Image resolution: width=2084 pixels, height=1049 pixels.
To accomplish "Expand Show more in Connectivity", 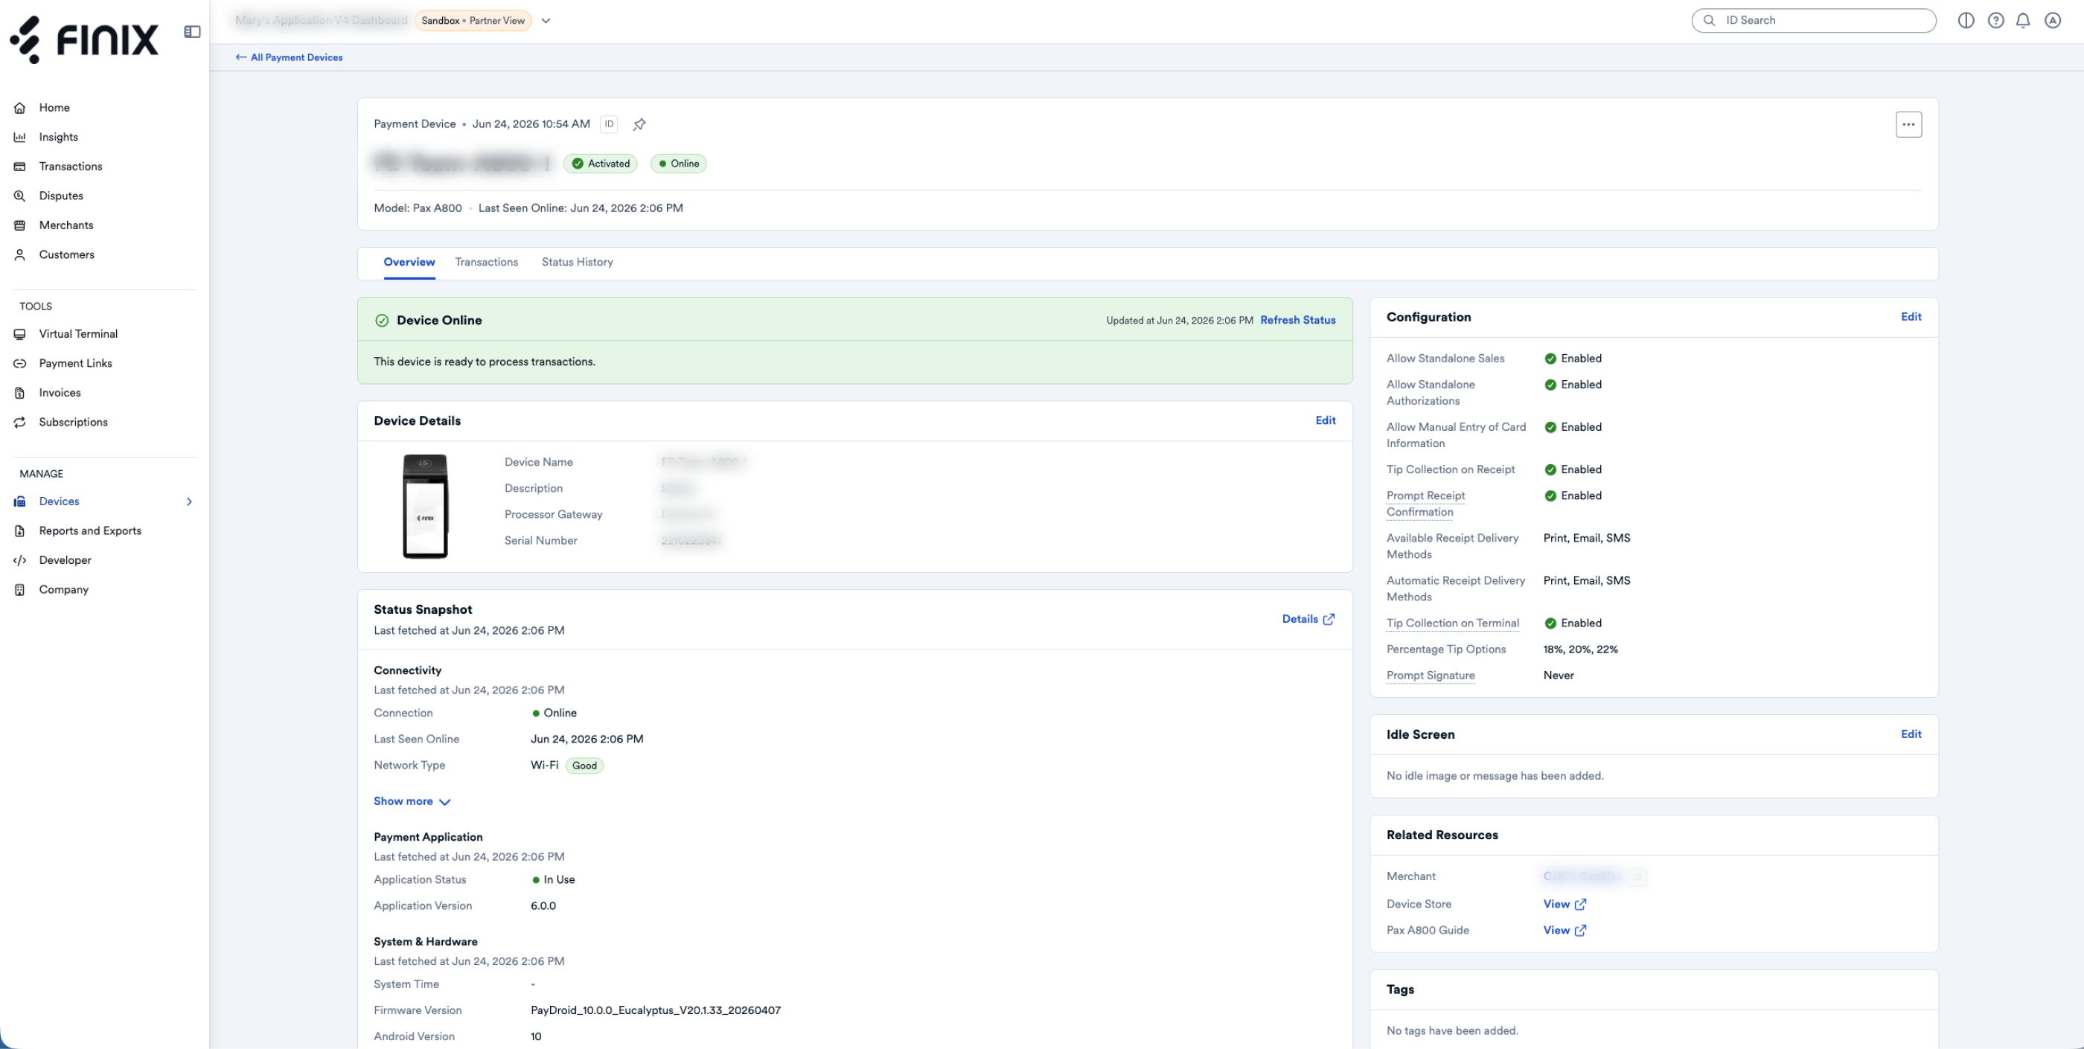I will (x=412, y=801).
